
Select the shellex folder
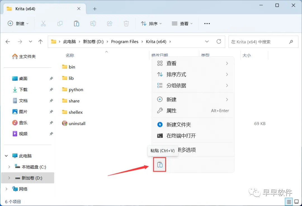pyautogui.click(x=72, y=112)
